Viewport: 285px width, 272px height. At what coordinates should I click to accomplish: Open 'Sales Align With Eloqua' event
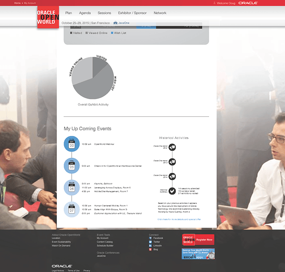pyautogui.click(x=110, y=209)
